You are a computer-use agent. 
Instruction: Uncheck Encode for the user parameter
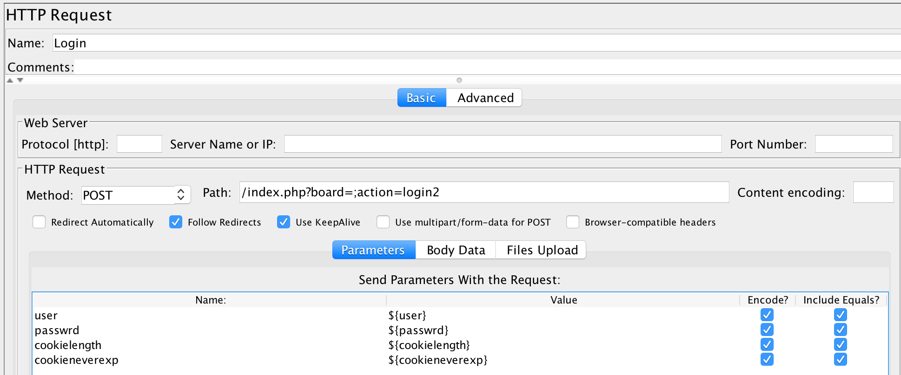767,315
